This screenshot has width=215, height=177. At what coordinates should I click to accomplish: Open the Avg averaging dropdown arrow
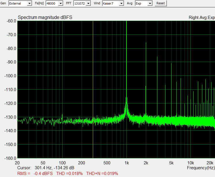coord(150,3)
